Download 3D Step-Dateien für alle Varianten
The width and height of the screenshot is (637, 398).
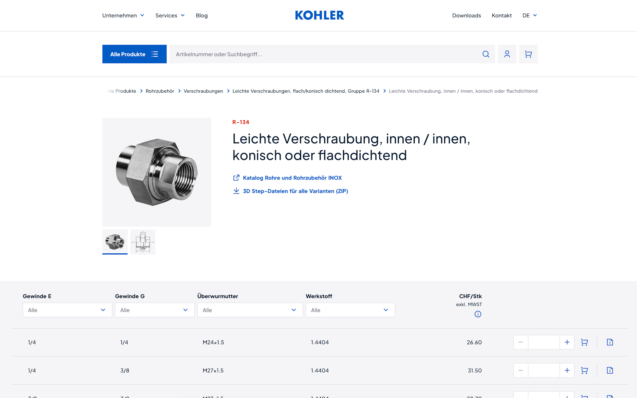296,191
